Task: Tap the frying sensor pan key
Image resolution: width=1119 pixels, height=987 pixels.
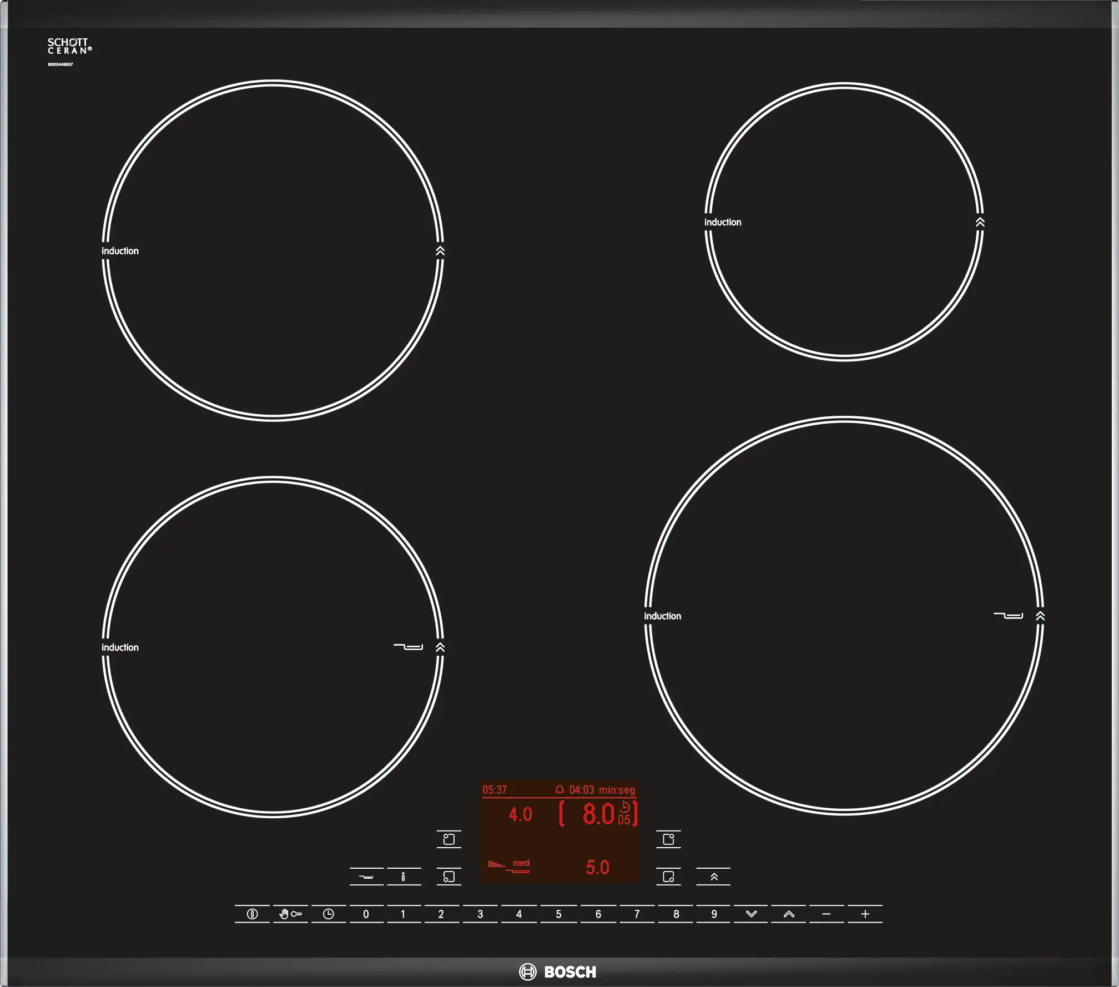Action: point(366,877)
